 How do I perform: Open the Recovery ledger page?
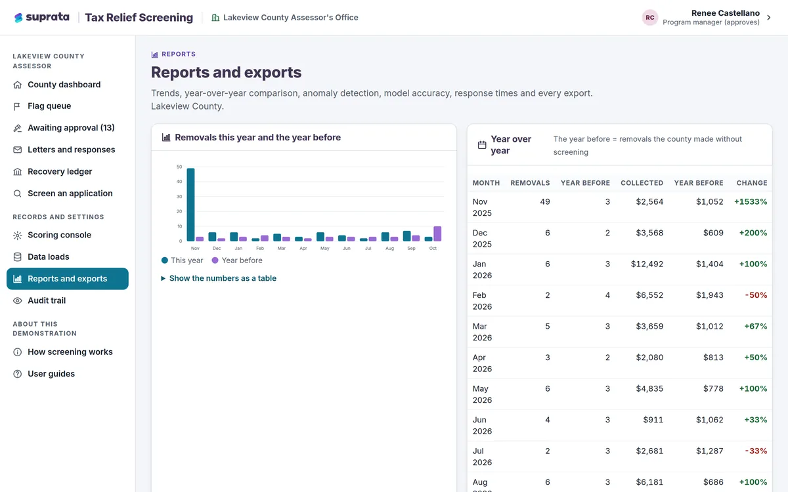point(68,172)
